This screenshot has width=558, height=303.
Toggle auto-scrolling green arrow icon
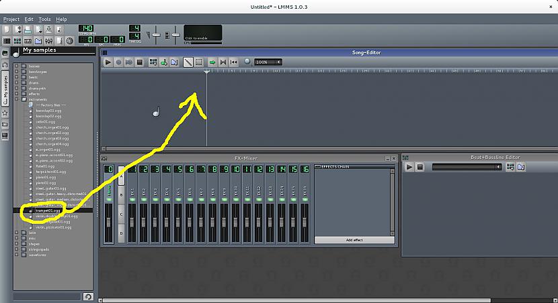[x=212, y=62]
